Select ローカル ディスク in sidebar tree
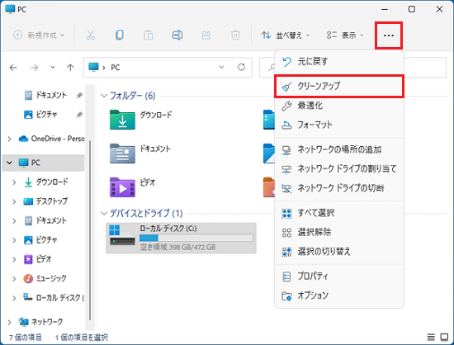The image size is (454, 345). point(54,298)
